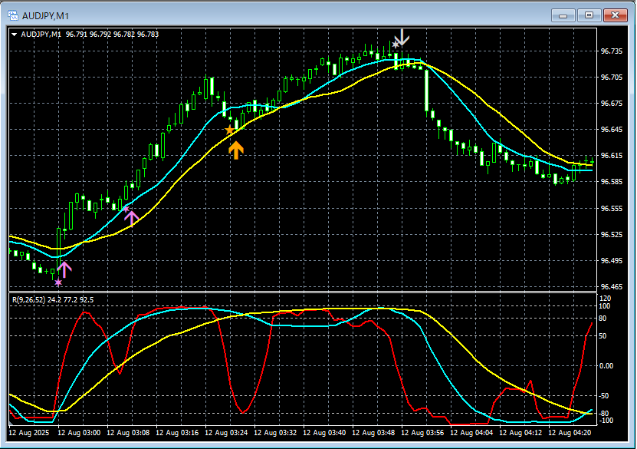637x449 pixels.
Task: Click the 12 Aug 04:20 time label
Action: (570, 433)
